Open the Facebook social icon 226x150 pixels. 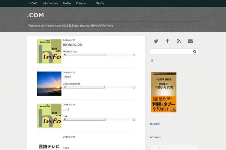tap(167, 41)
